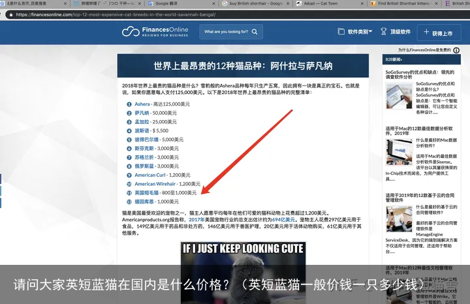Switch to the Google 翻译 tab
Viewport: 470px width, 304px height.
pos(166,4)
